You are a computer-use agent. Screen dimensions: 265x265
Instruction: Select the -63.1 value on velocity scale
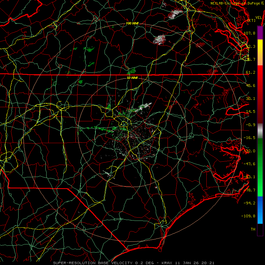249,177
